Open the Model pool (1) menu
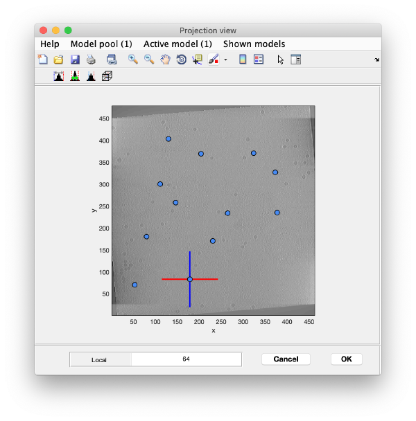Screen dimensions: 416x421 click(101, 44)
